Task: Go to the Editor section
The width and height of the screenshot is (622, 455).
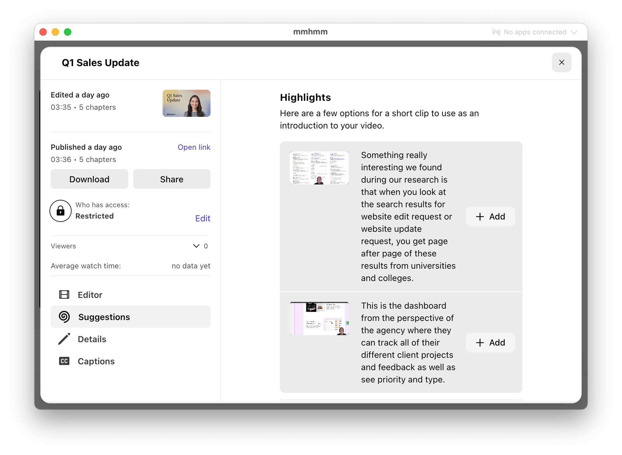Action: pos(90,295)
